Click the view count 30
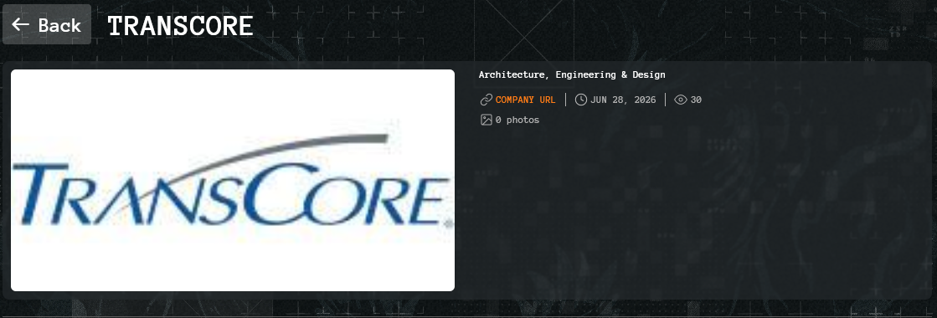Image resolution: width=937 pixels, height=318 pixels. tap(696, 100)
